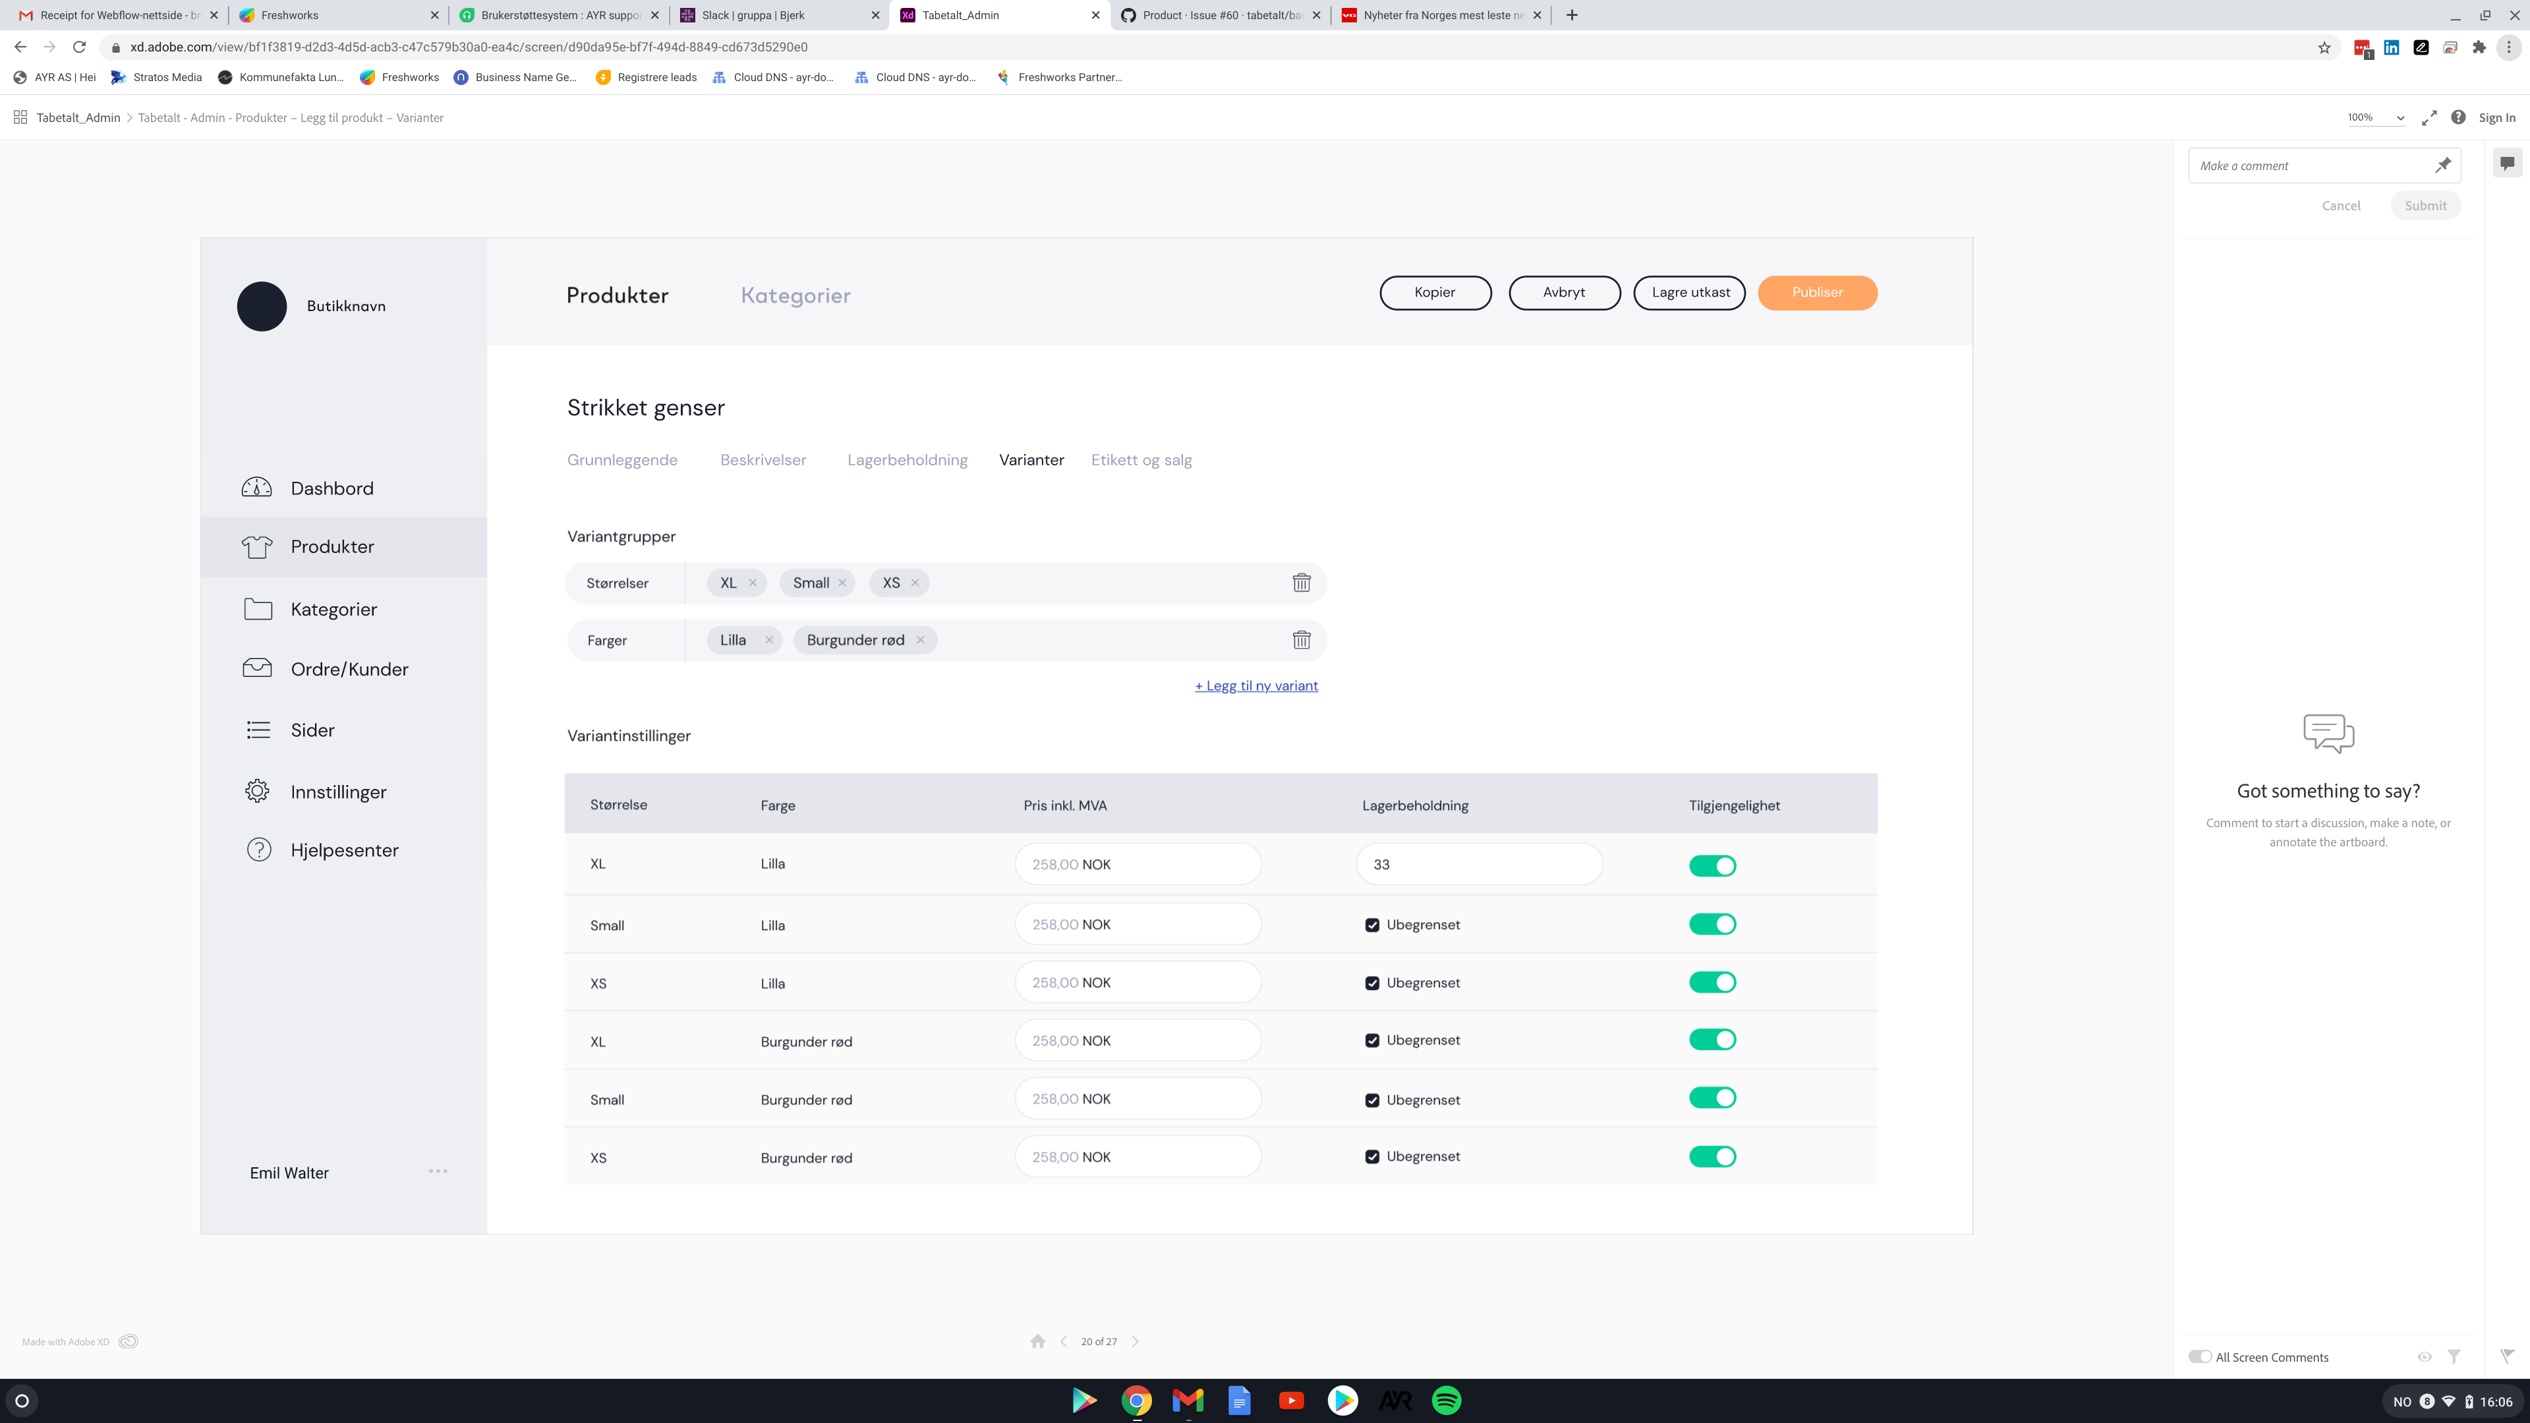Disable availability toggle for XL Lilla variant

pos(1713,865)
